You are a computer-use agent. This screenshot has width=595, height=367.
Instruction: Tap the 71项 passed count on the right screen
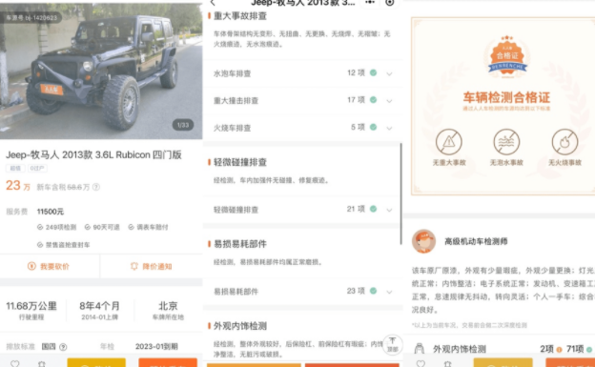point(575,349)
